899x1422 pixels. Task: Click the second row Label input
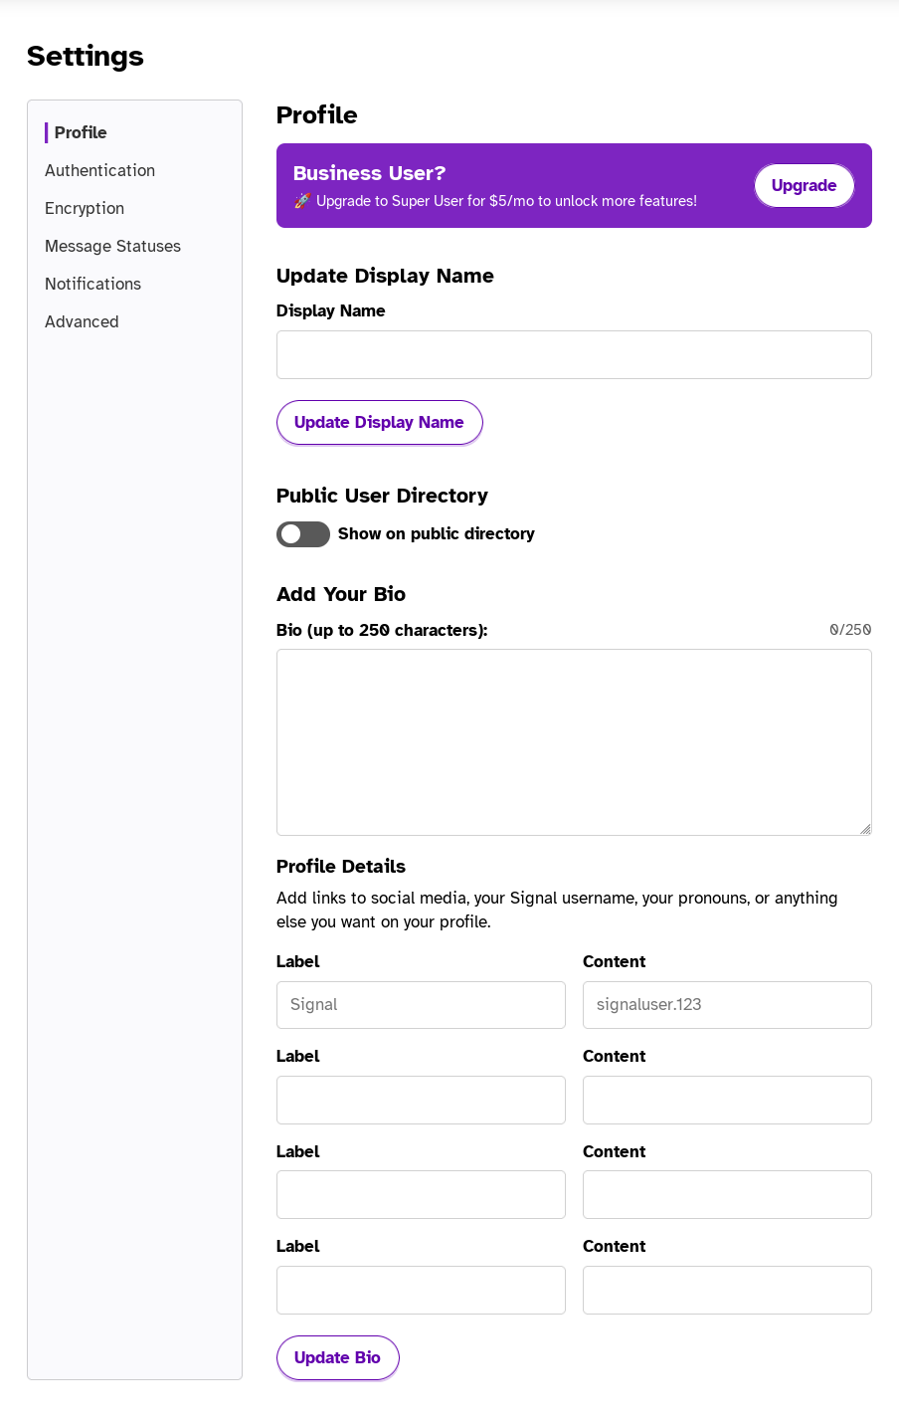pos(421,1100)
